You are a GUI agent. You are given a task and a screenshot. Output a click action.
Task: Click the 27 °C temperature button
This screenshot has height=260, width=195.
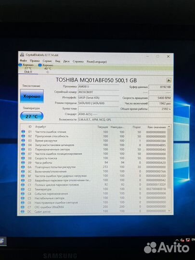(x=32, y=117)
